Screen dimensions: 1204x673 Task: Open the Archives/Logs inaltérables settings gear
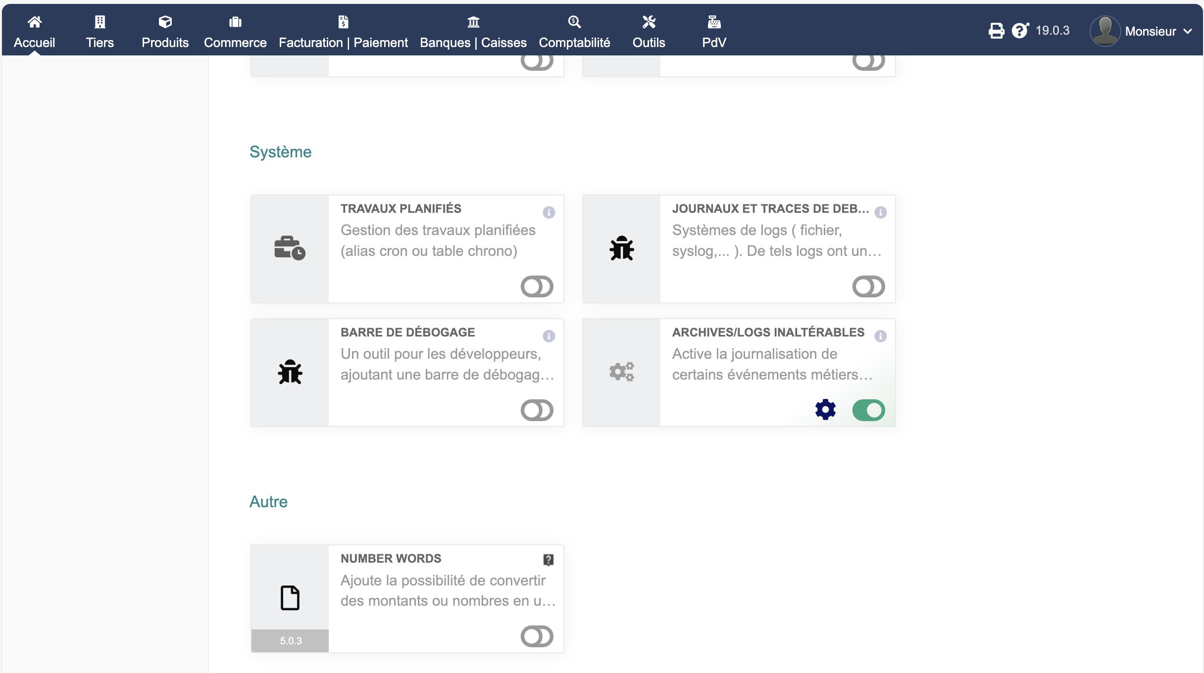pyautogui.click(x=825, y=410)
